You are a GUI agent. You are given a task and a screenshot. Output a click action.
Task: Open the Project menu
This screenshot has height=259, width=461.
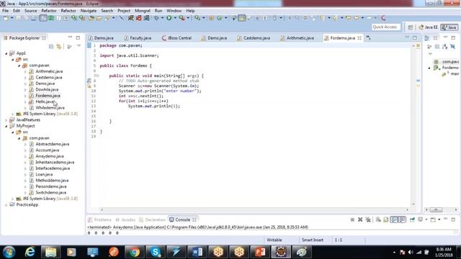(124, 11)
